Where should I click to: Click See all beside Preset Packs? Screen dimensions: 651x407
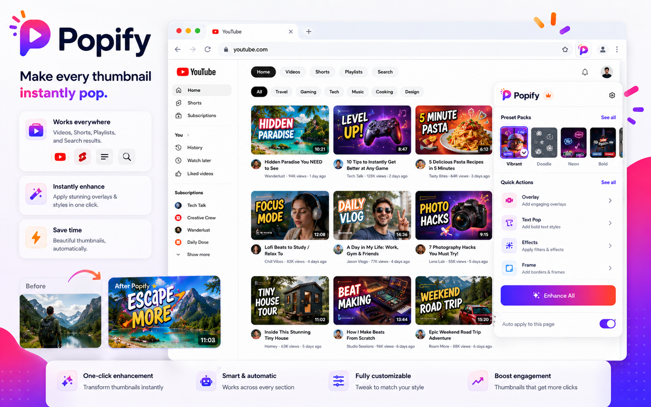608,118
